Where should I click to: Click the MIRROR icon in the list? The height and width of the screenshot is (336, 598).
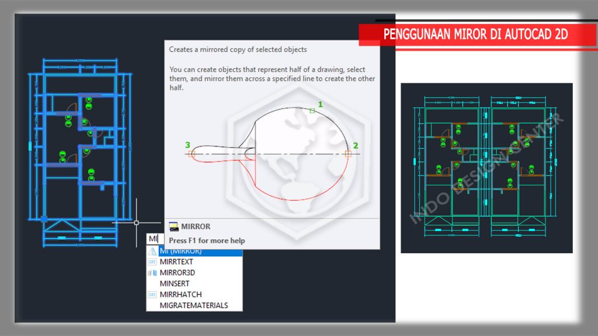[x=152, y=251]
